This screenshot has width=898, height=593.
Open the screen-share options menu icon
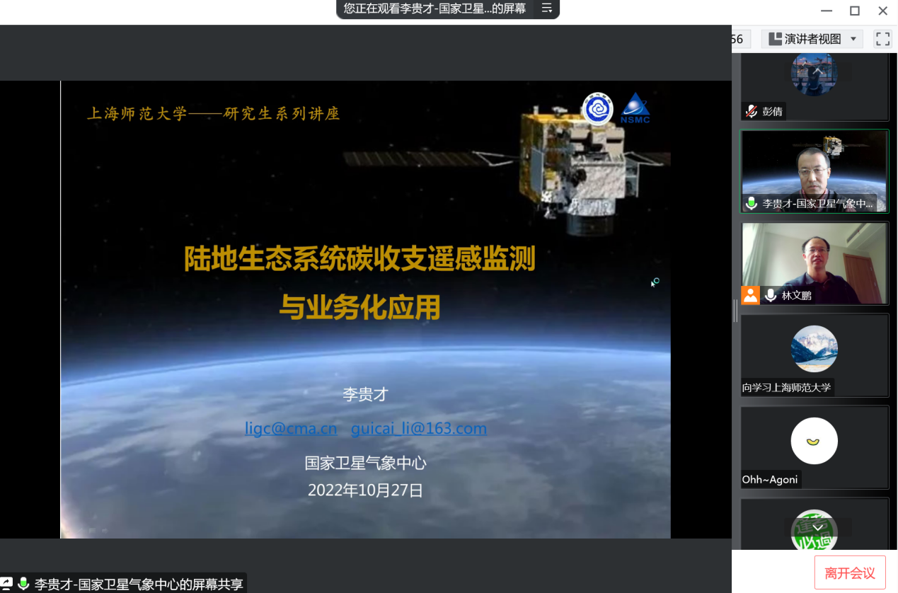[546, 8]
